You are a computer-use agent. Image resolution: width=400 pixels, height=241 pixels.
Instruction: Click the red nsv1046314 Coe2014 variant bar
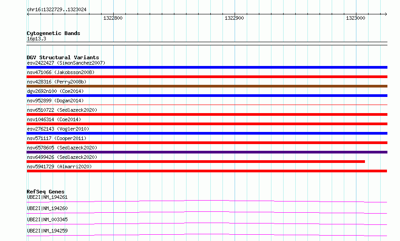coord(207,124)
